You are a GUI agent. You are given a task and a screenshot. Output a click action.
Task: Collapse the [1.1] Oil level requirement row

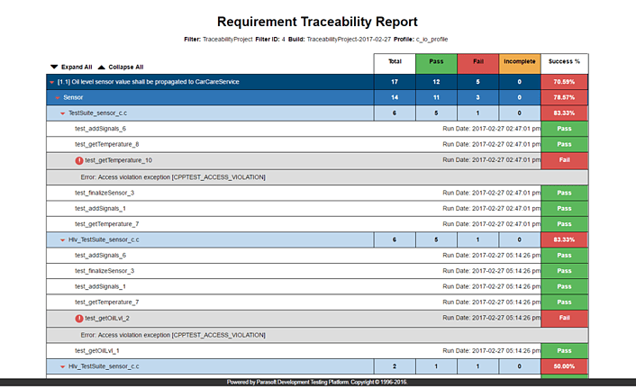[50, 82]
